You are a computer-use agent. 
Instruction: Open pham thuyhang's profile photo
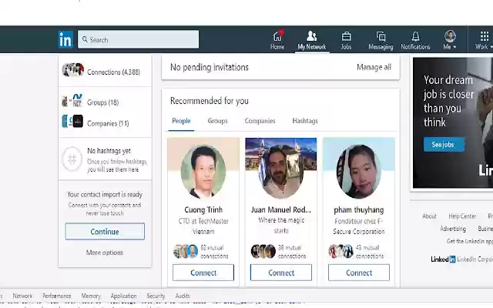359,172
